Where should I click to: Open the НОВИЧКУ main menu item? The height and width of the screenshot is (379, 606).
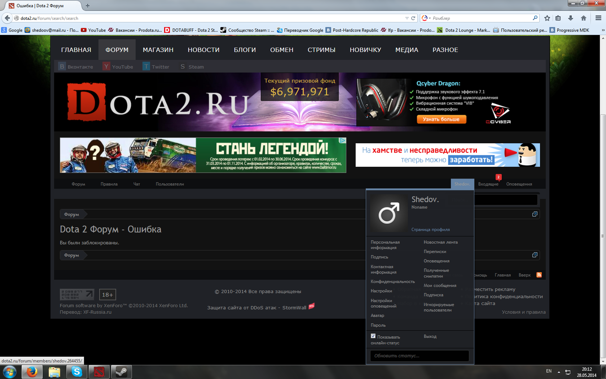point(365,50)
